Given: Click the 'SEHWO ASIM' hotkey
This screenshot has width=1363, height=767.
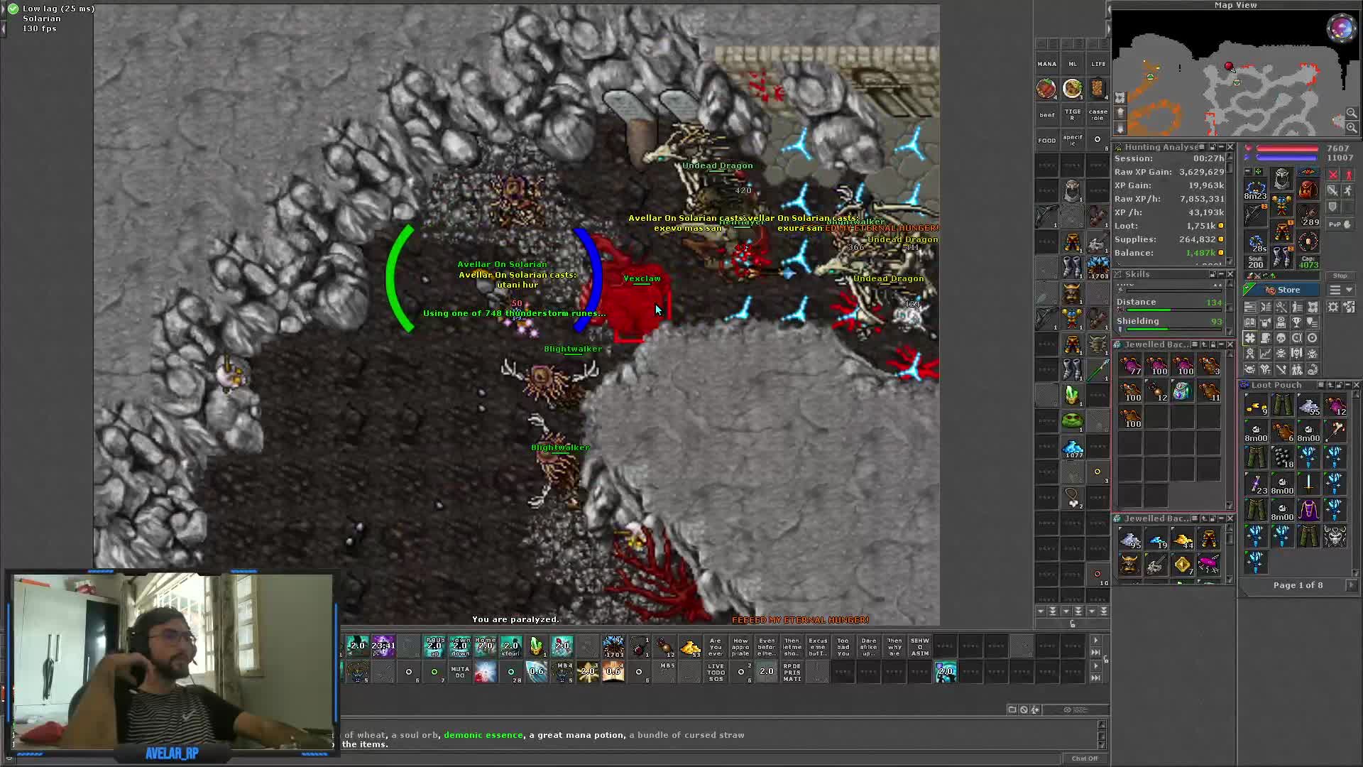Looking at the screenshot, I should pyautogui.click(x=919, y=647).
